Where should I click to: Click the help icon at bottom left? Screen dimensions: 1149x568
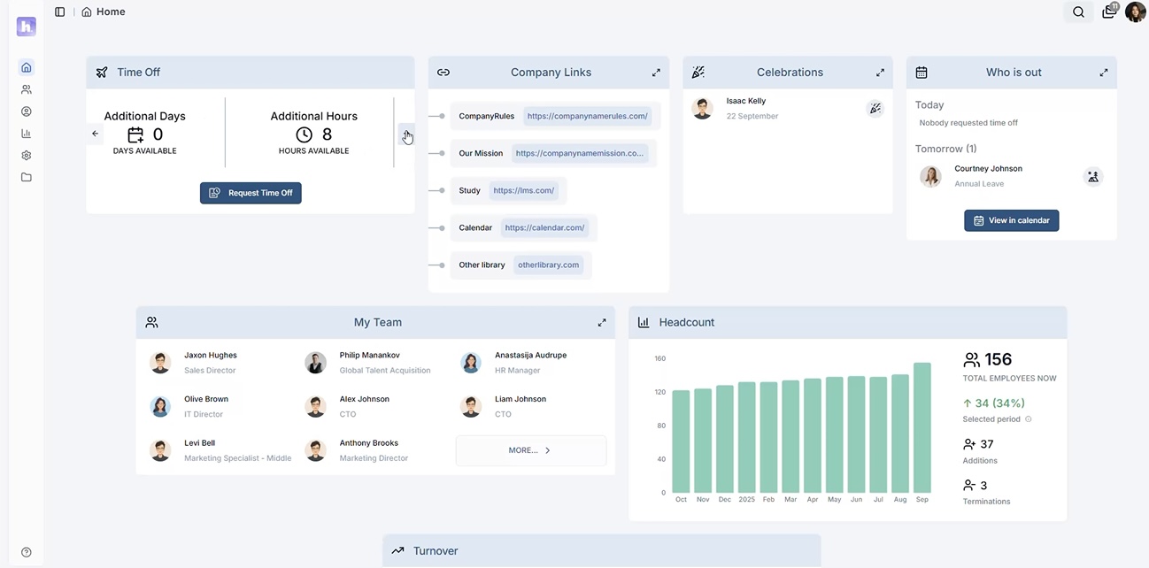click(26, 550)
